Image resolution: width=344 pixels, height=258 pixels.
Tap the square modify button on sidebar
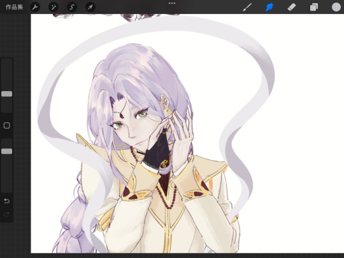7,125
